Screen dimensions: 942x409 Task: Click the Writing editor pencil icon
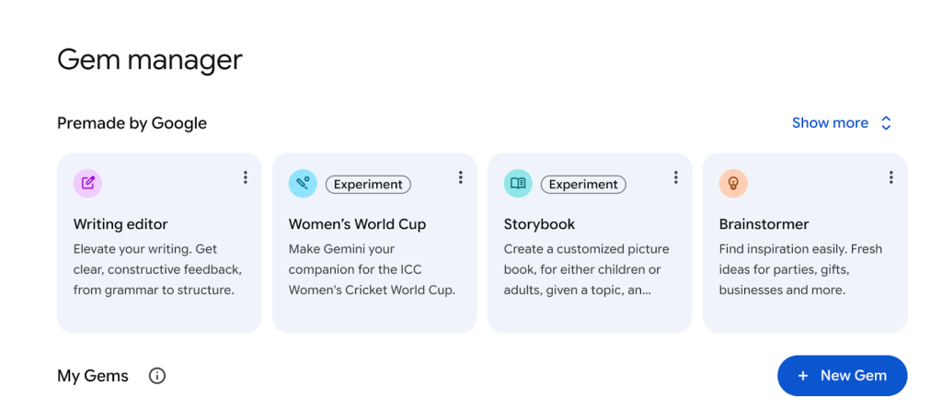[x=87, y=183]
